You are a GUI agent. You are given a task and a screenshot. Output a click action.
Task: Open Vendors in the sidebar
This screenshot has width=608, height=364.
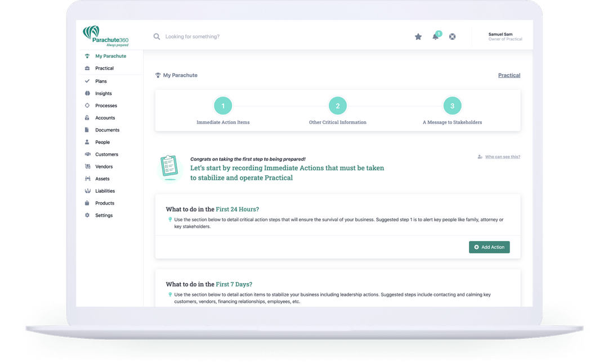[x=104, y=166]
